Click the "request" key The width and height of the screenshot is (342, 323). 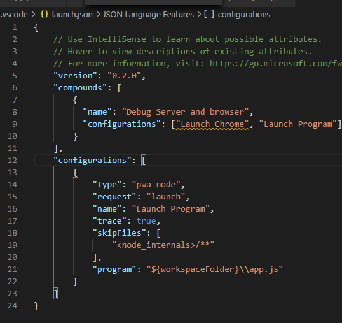(x=114, y=197)
